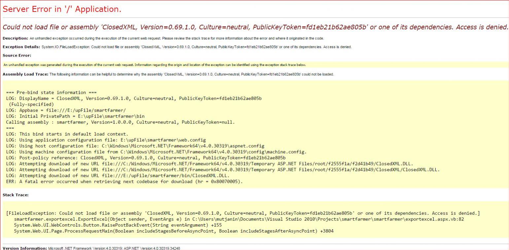Click the "Stack Trace:" label
This screenshot has height=250, width=509.
(x=16, y=195)
